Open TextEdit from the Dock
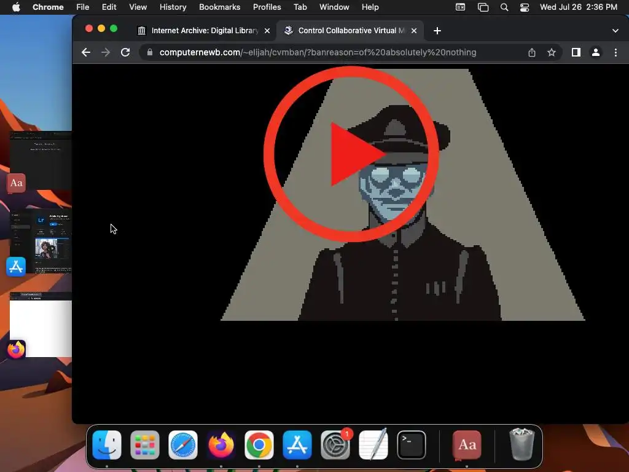Viewport: 629px width, 472px height. pyautogui.click(x=373, y=445)
